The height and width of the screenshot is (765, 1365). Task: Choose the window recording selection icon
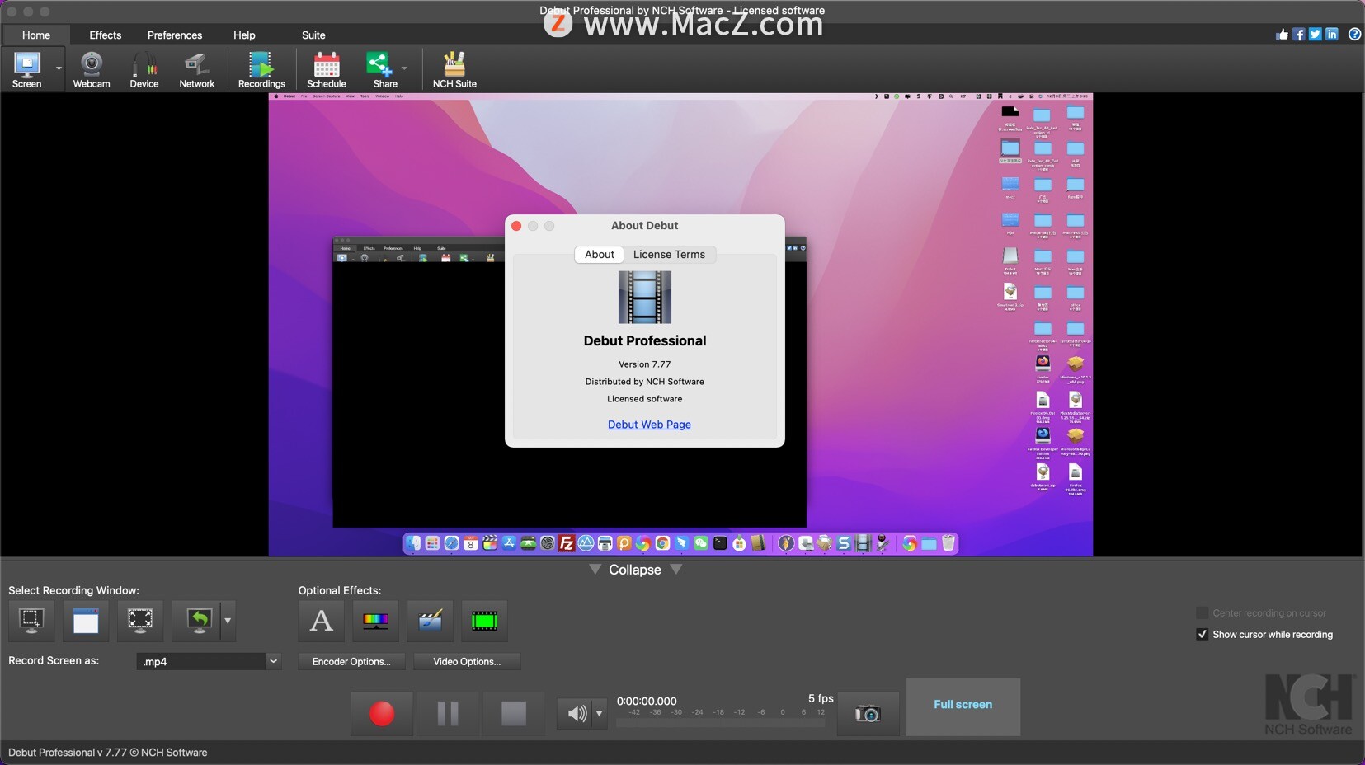click(x=86, y=620)
